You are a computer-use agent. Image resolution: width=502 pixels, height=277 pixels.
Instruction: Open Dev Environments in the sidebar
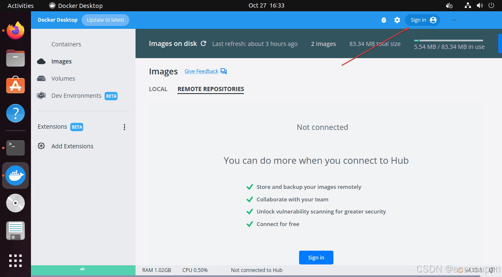(77, 96)
